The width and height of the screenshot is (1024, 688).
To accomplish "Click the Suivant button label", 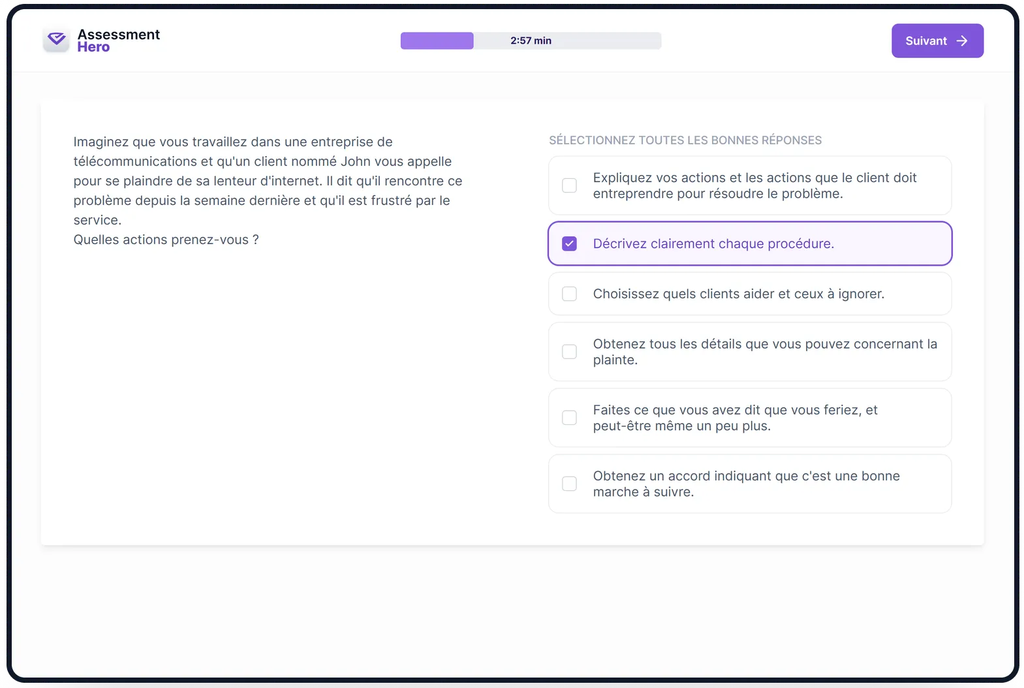I will point(925,41).
